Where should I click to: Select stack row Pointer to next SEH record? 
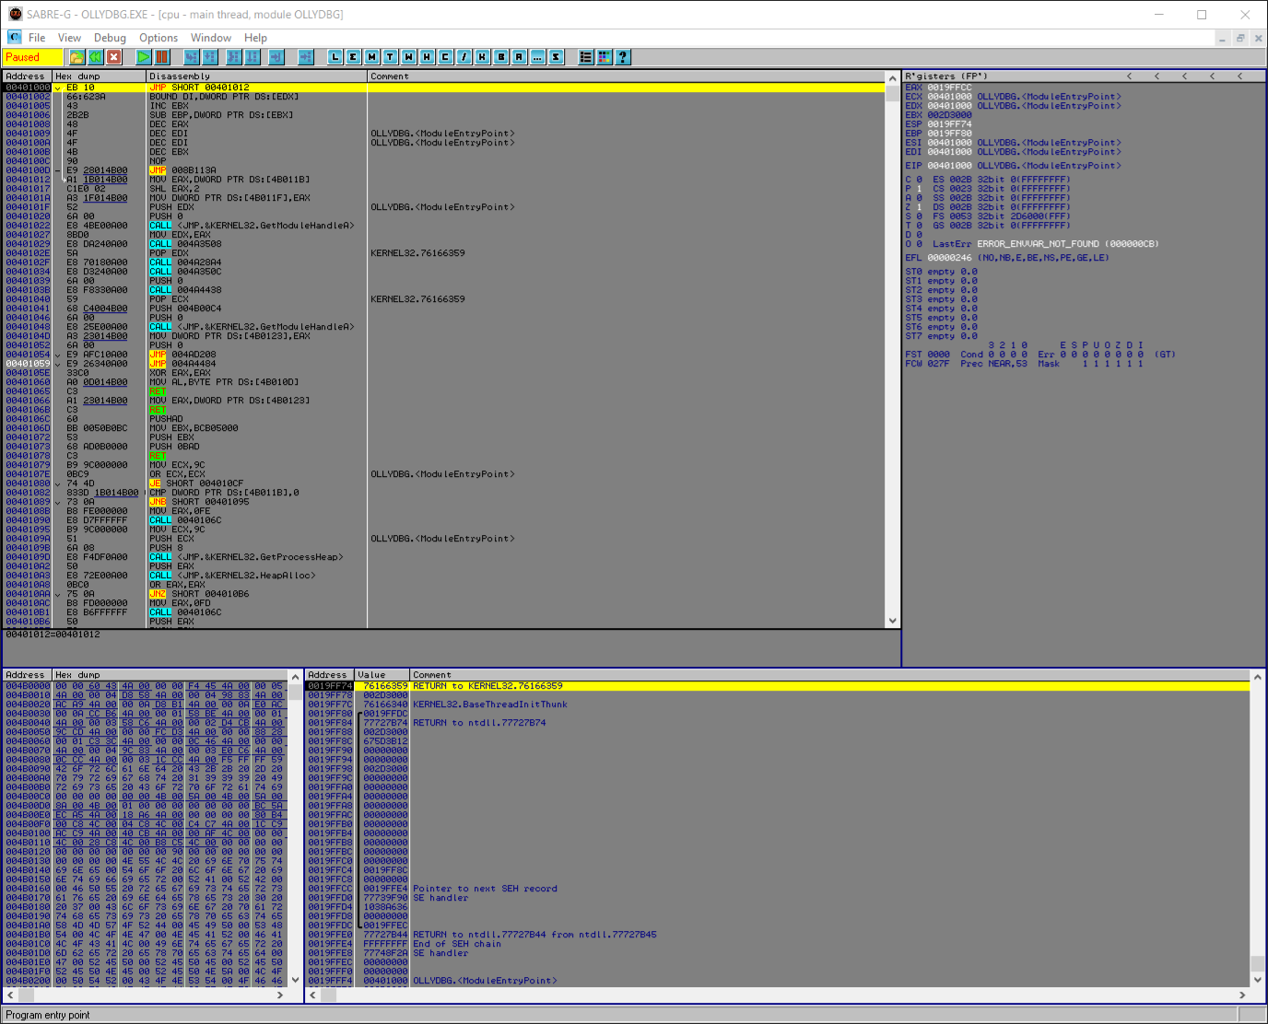pos(779,889)
